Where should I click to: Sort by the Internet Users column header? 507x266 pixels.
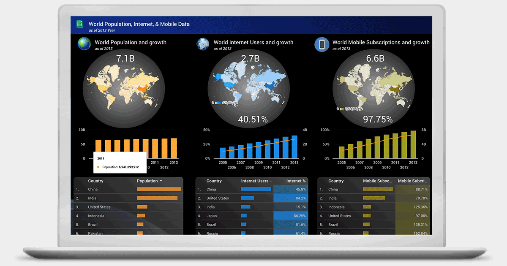point(255,181)
